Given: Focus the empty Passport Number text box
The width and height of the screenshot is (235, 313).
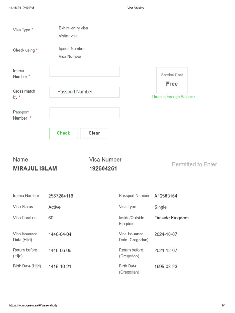Looking at the screenshot, I should tap(84, 112).
